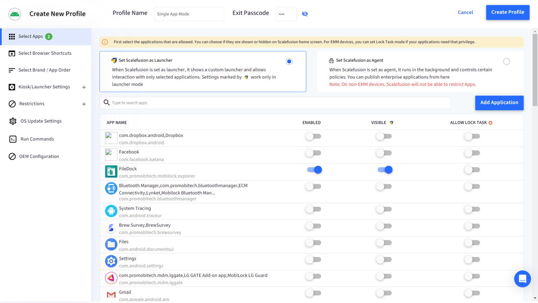Image resolution: width=538 pixels, height=303 pixels.
Task: Disable the FileDock visibility toggle
Action: coord(384,170)
